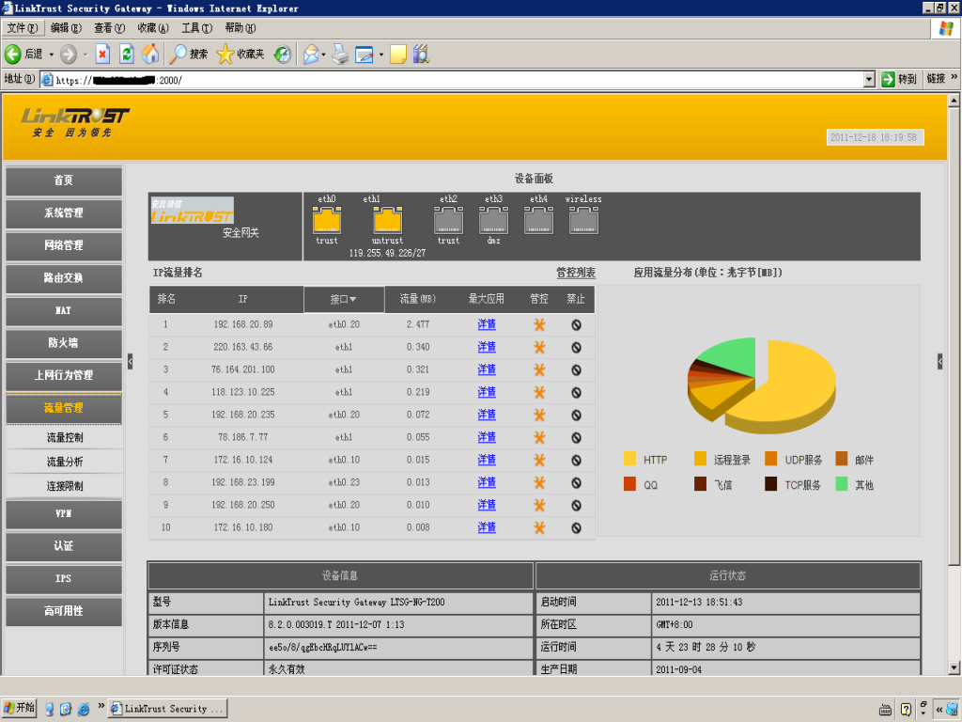Expand the Back button history arrow
Screen dimensions: 962x722
[x=52, y=54]
